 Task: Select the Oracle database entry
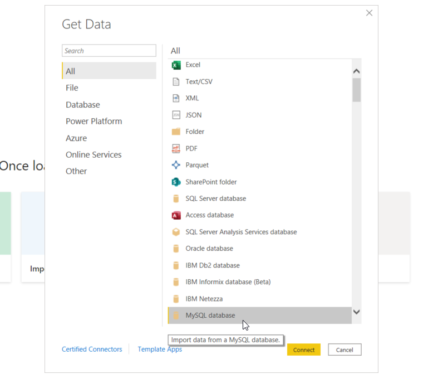click(260, 249)
